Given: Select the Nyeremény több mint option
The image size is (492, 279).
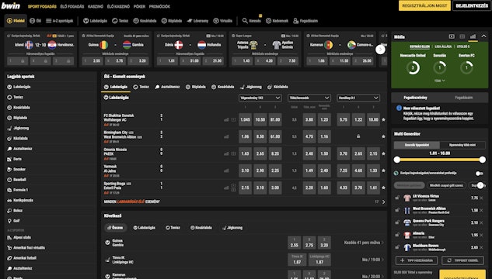Looking at the screenshot, I should pos(462,145).
